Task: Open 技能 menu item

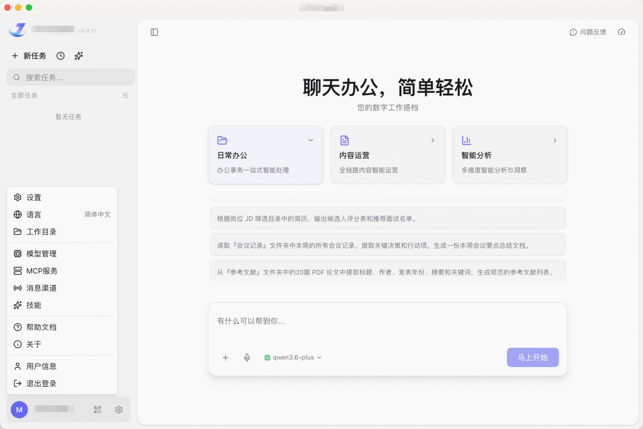Action: click(x=63, y=306)
